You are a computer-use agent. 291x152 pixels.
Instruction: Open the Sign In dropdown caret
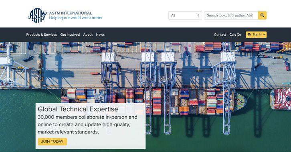264,35
